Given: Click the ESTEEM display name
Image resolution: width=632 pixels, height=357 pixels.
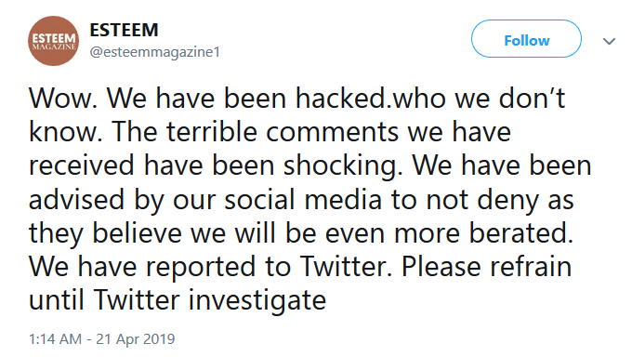Looking at the screenshot, I should coord(124,31).
